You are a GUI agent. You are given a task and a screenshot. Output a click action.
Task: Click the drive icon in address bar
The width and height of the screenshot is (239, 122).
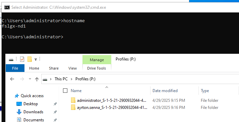tap(45, 79)
